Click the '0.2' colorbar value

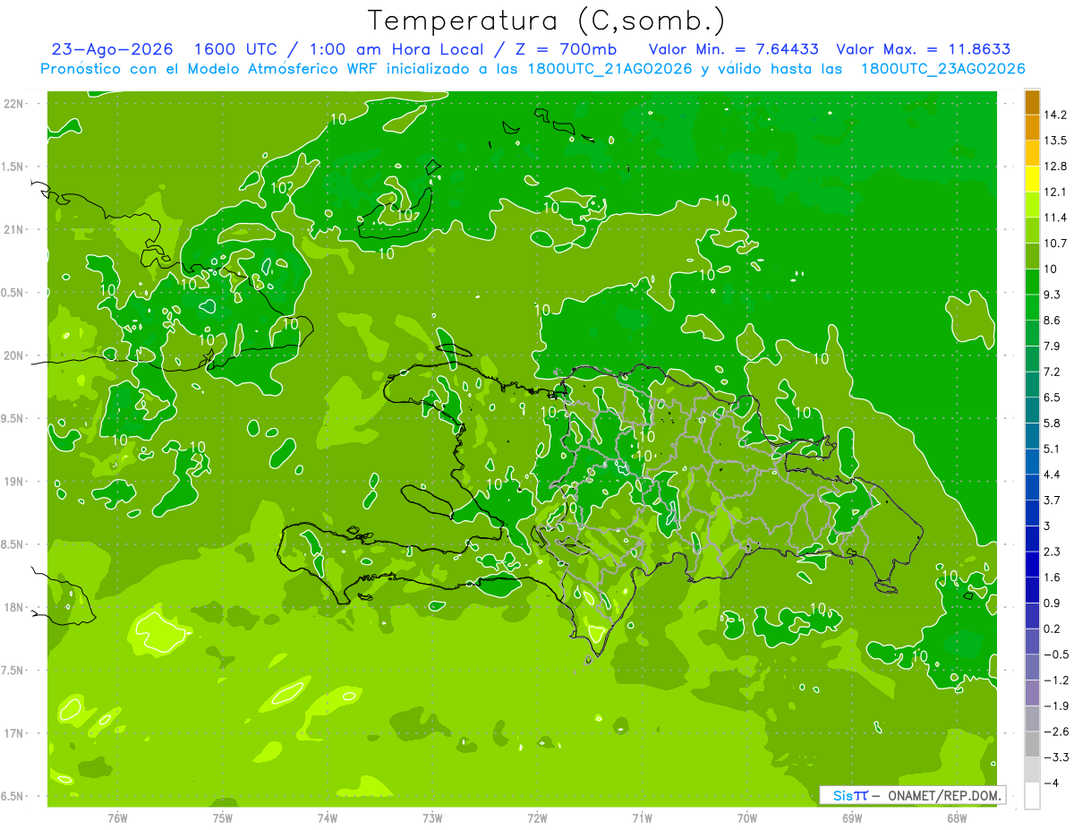(1053, 629)
